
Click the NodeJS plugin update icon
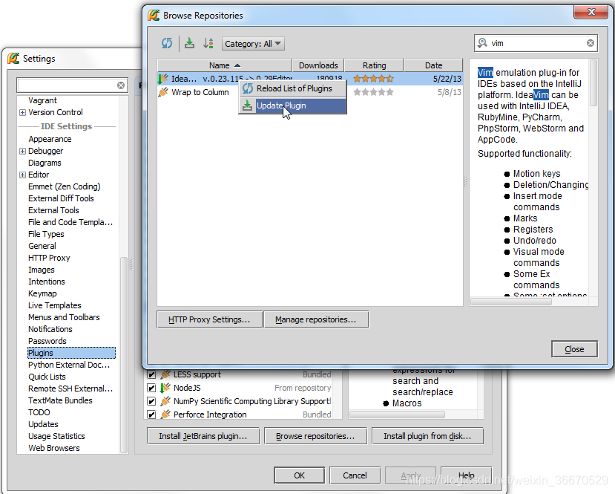point(165,388)
